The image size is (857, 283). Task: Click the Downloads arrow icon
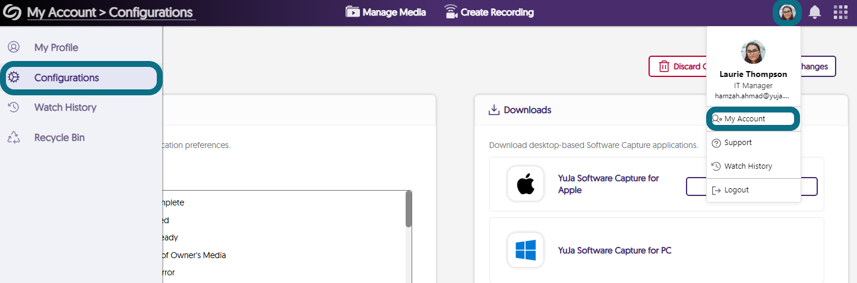494,110
